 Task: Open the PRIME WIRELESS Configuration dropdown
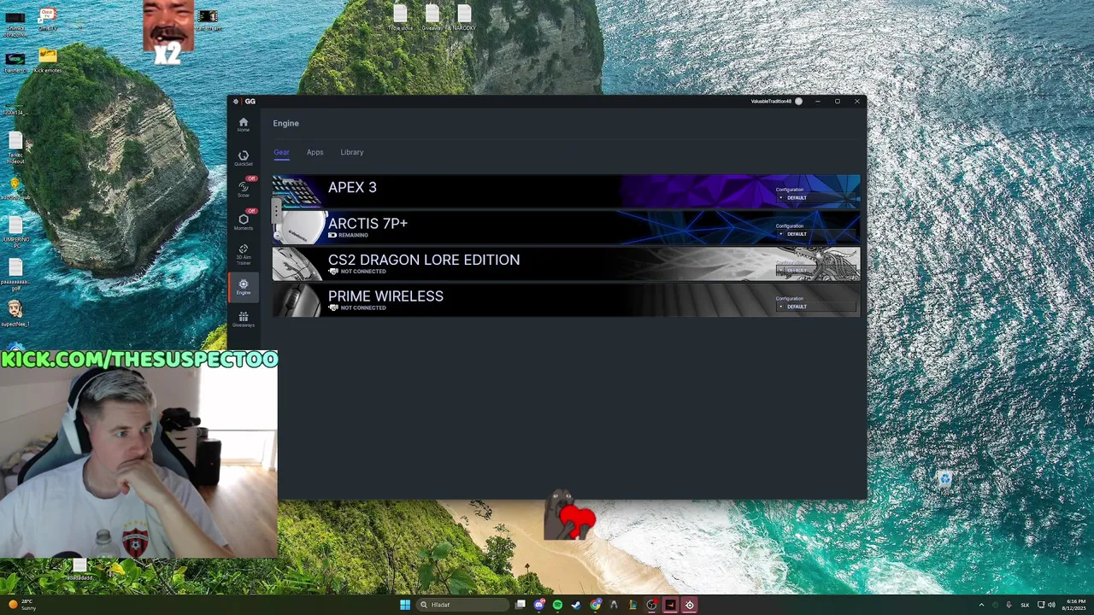coord(815,306)
